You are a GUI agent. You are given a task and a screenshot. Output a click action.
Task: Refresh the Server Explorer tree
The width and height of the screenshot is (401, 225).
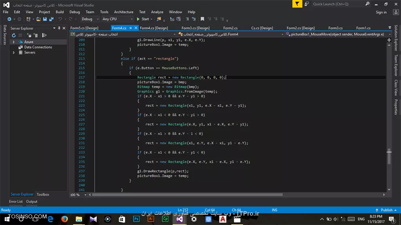click(x=14, y=35)
